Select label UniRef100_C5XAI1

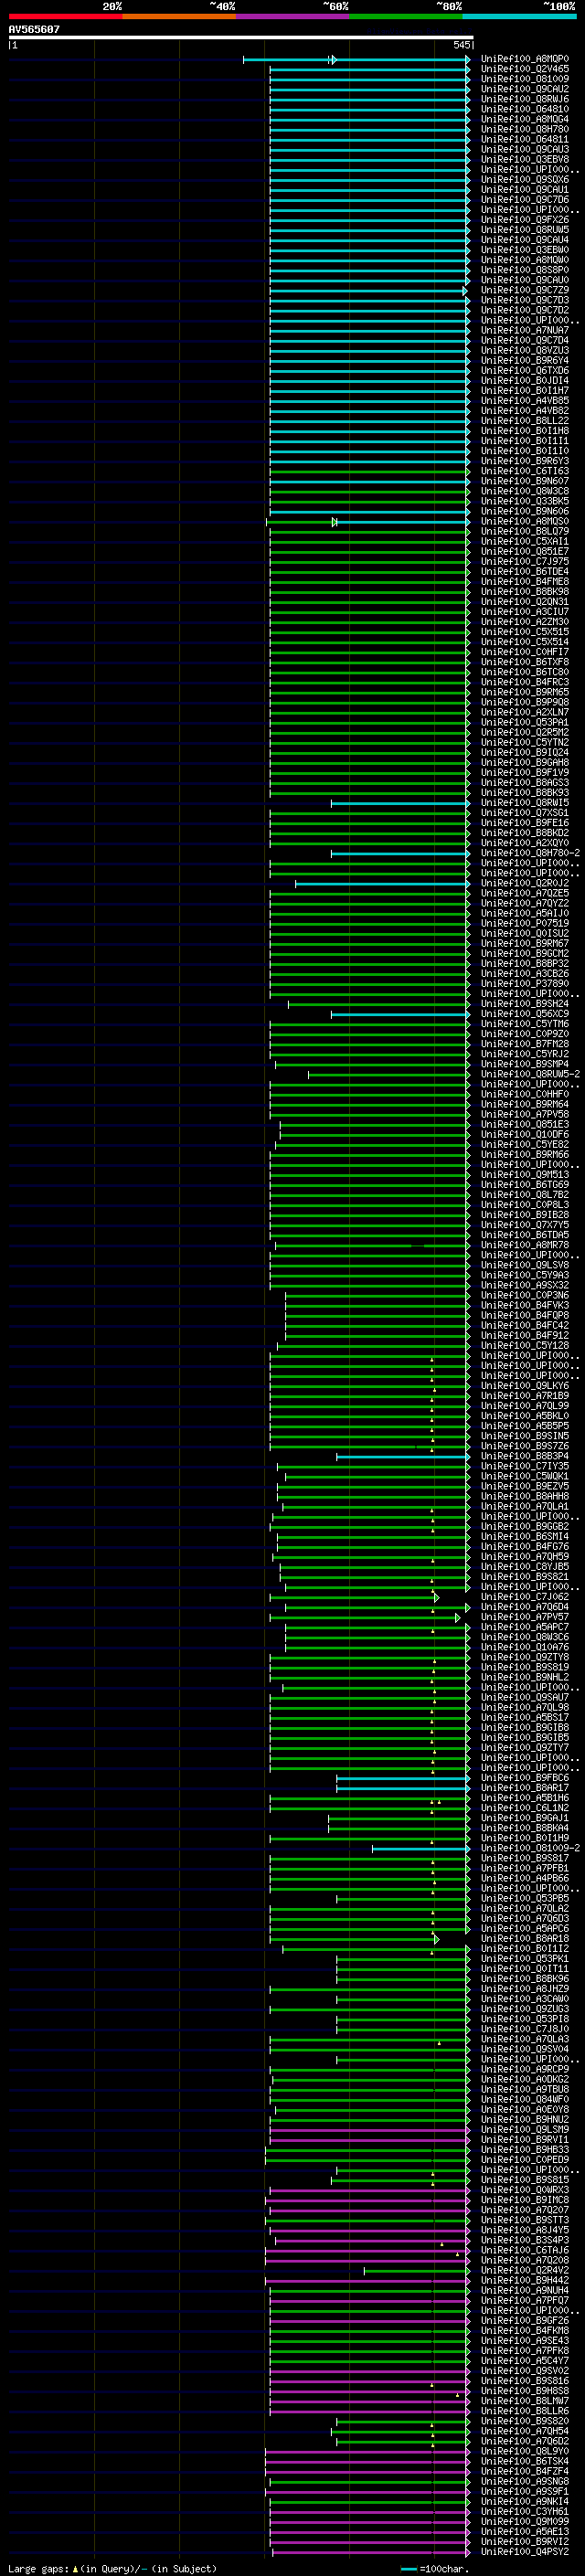pos(525,541)
